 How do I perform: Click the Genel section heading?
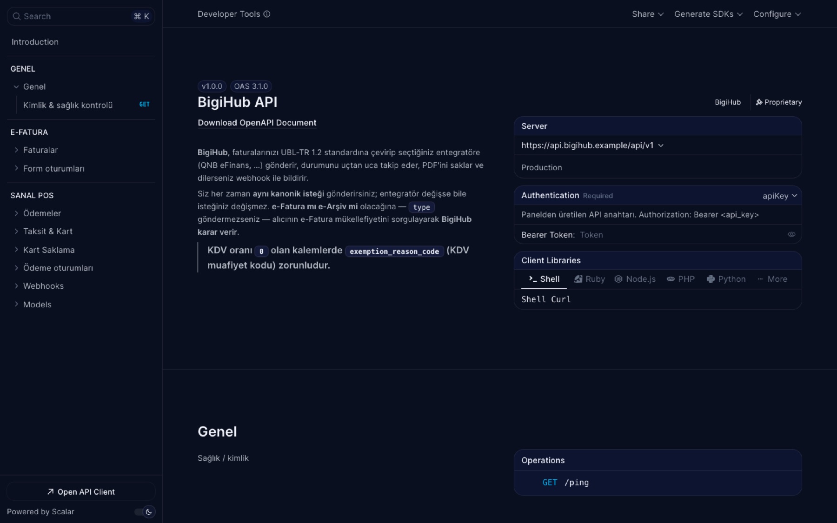[x=217, y=431]
